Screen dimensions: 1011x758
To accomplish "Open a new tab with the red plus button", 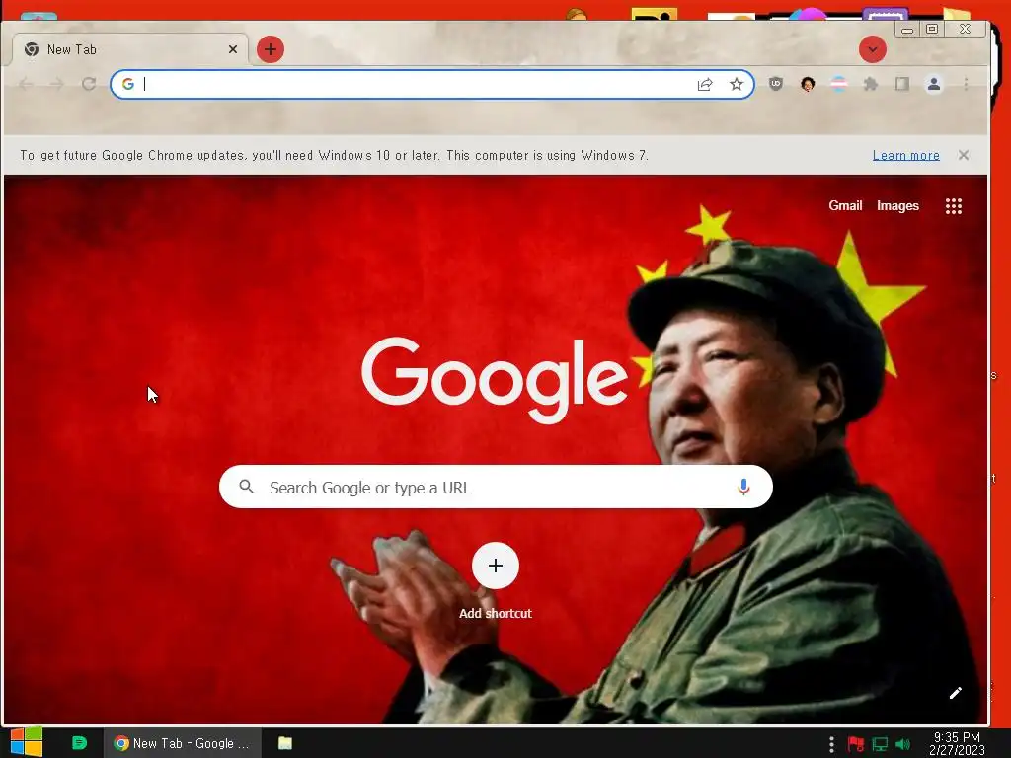I will (271, 49).
